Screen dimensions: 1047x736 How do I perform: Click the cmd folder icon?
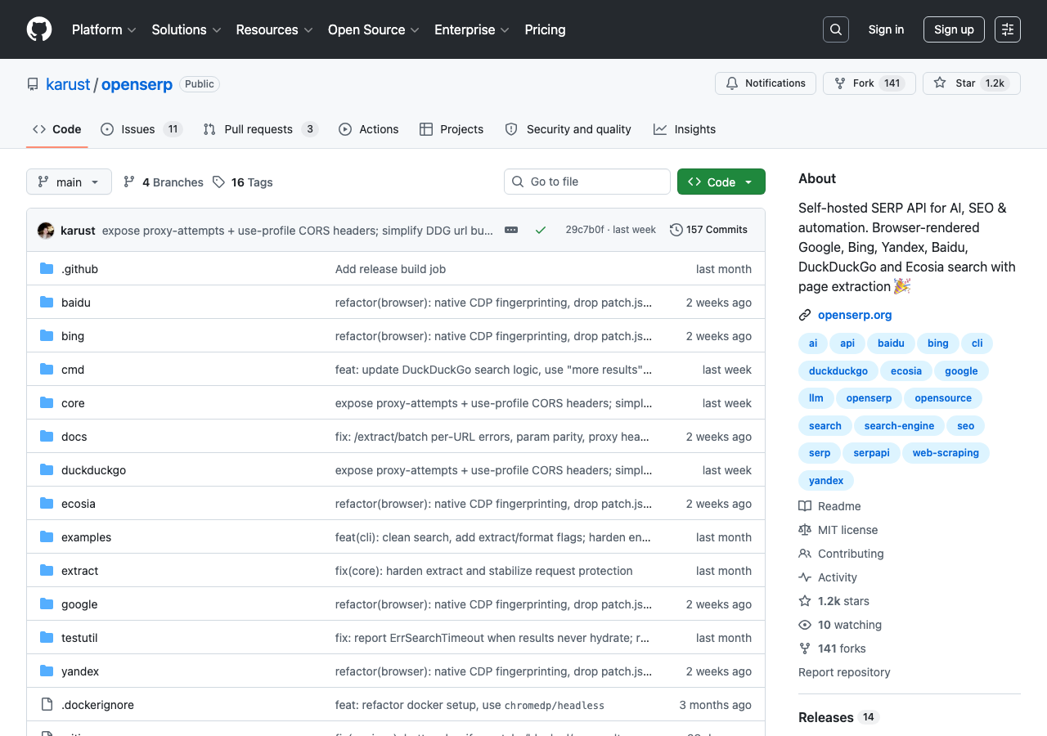point(47,370)
